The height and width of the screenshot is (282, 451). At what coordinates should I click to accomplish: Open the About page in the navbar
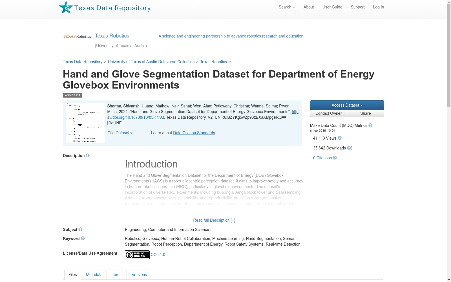pos(309,7)
